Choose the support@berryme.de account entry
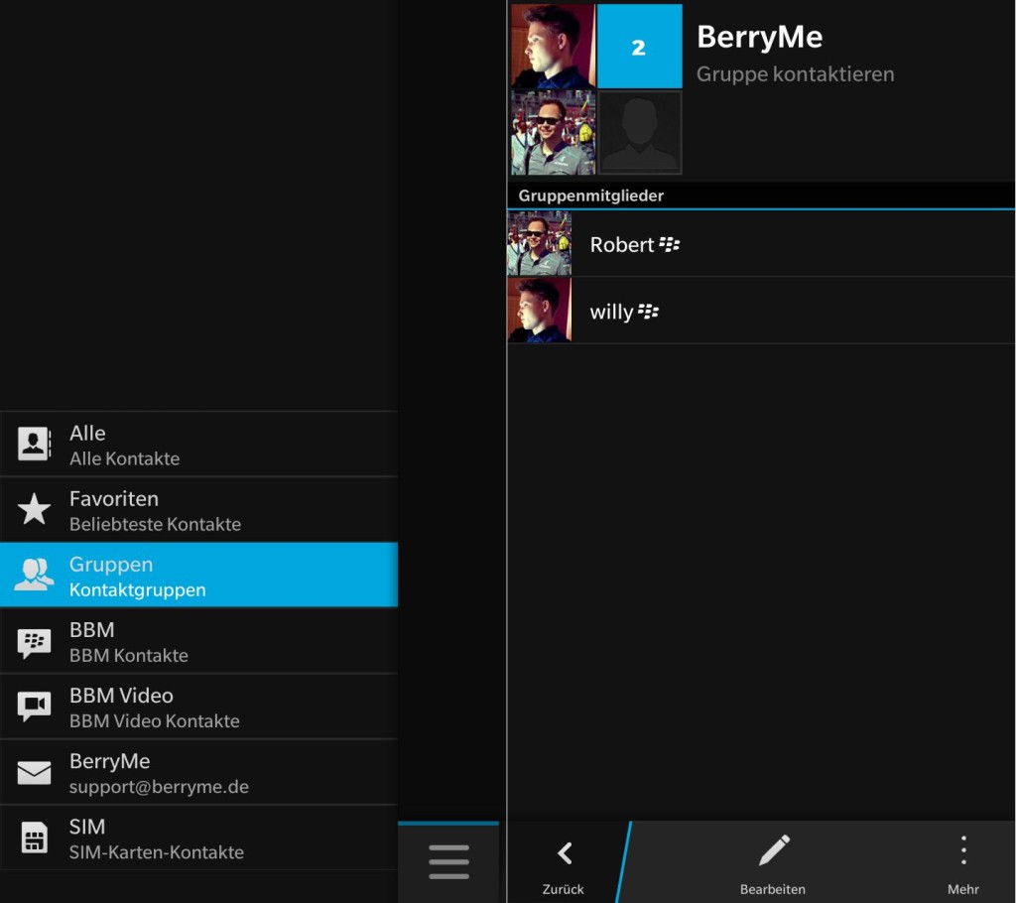Image resolution: width=1016 pixels, height=903 pixels. tap(198, 772)
